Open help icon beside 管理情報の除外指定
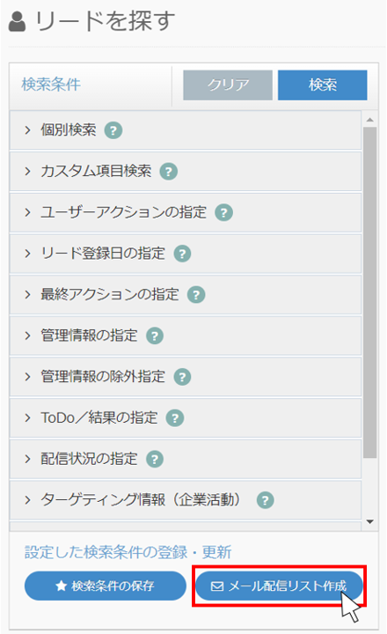This screenshot has width=387, height=634. (182, 377)
